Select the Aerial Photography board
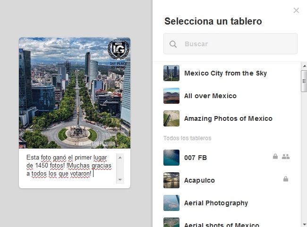The width and height of the screenshot is (307, 227). pyautogui.click(x=227, y=203)
